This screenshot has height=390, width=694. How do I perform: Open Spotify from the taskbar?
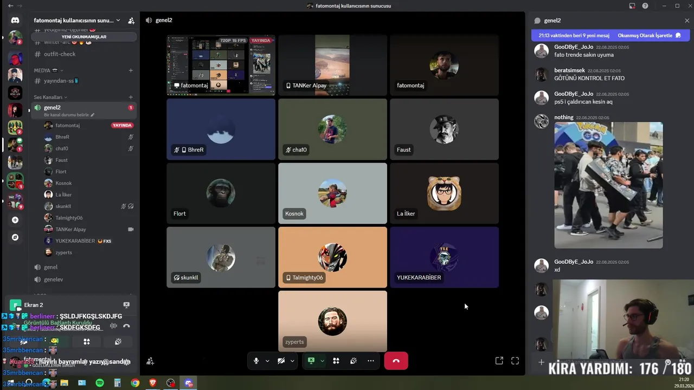[100, 383]
